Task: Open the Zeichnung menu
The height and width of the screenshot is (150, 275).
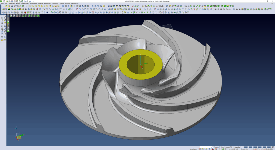Action: [55, 3]
